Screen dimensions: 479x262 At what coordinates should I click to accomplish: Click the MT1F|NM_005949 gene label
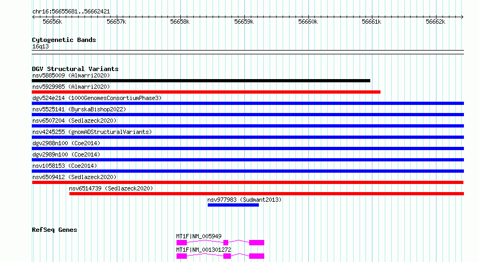(x=199, y=236)
